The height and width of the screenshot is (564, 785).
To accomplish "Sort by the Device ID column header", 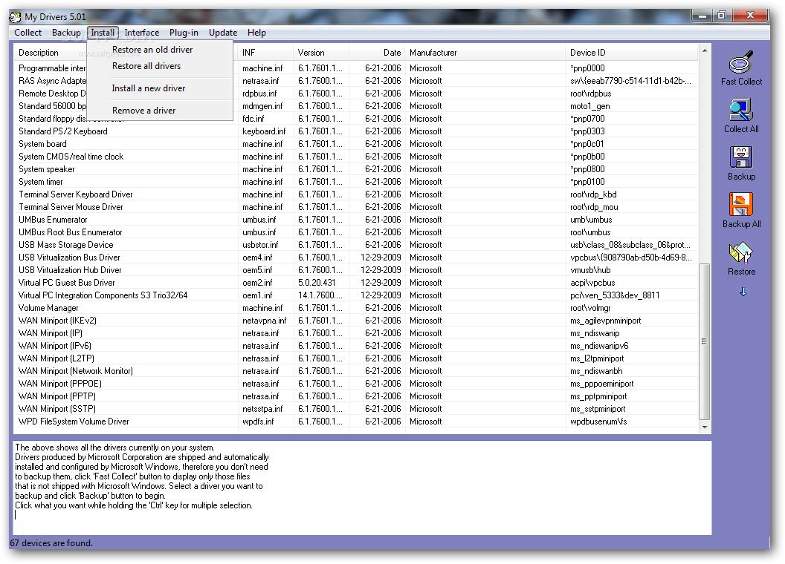I will click(632, 53).
